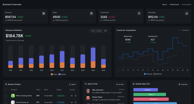This screenshot has width=194, height=104.
Task: Click the 22 Jun 2024 date
Action: pyautogui.click(x=48, y=102)
